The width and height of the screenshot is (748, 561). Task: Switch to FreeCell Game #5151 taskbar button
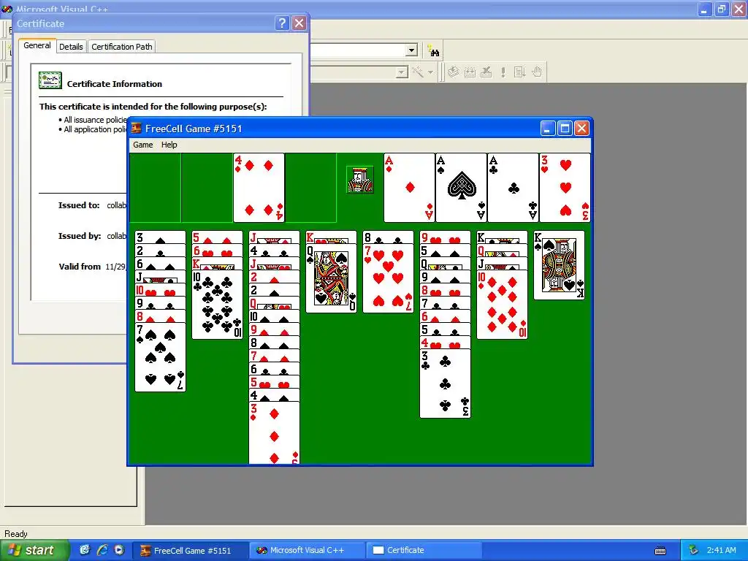[x=190, y=551]
